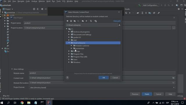
Task: Expand Documents and Settings folder
Action: (69, 34)
